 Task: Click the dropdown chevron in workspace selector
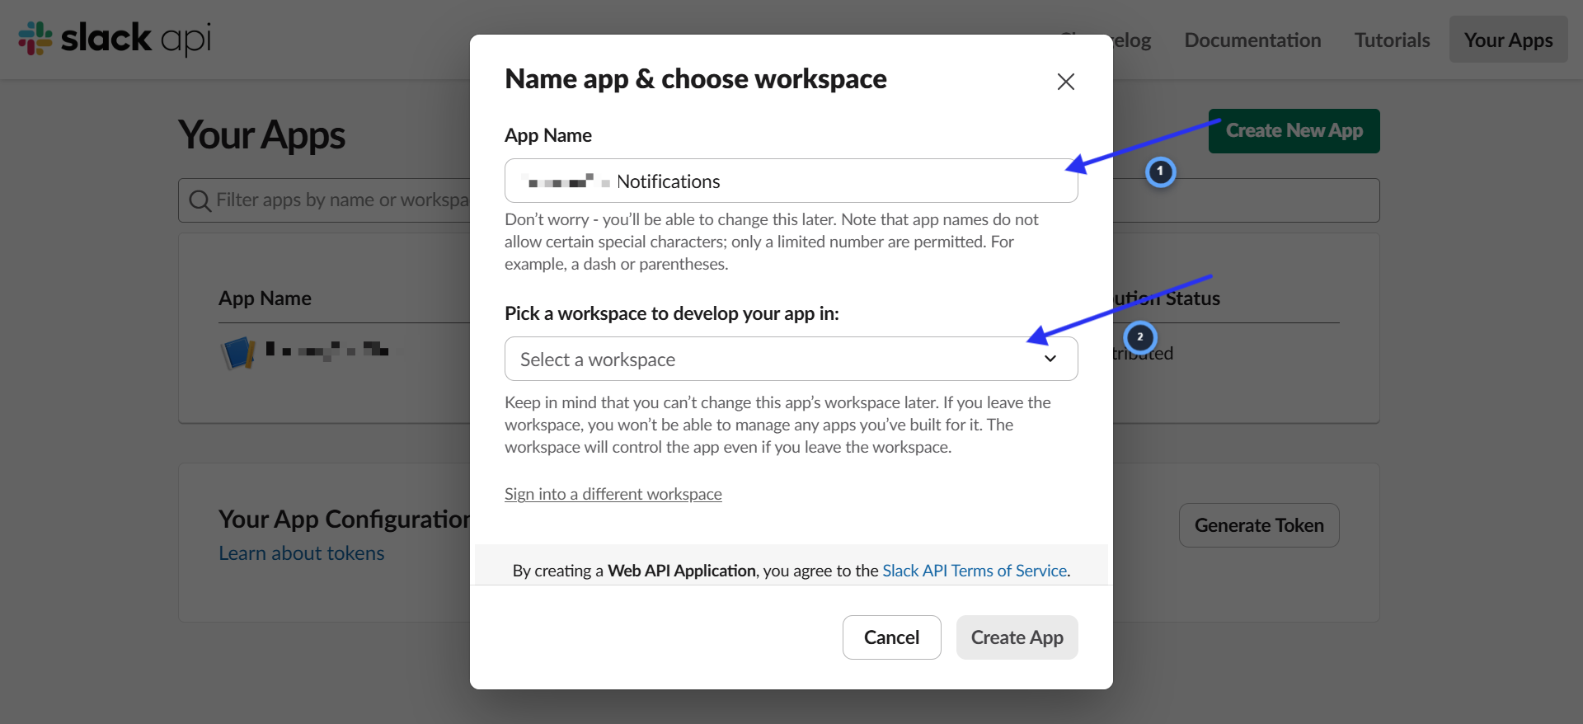tap(1050, 359)
